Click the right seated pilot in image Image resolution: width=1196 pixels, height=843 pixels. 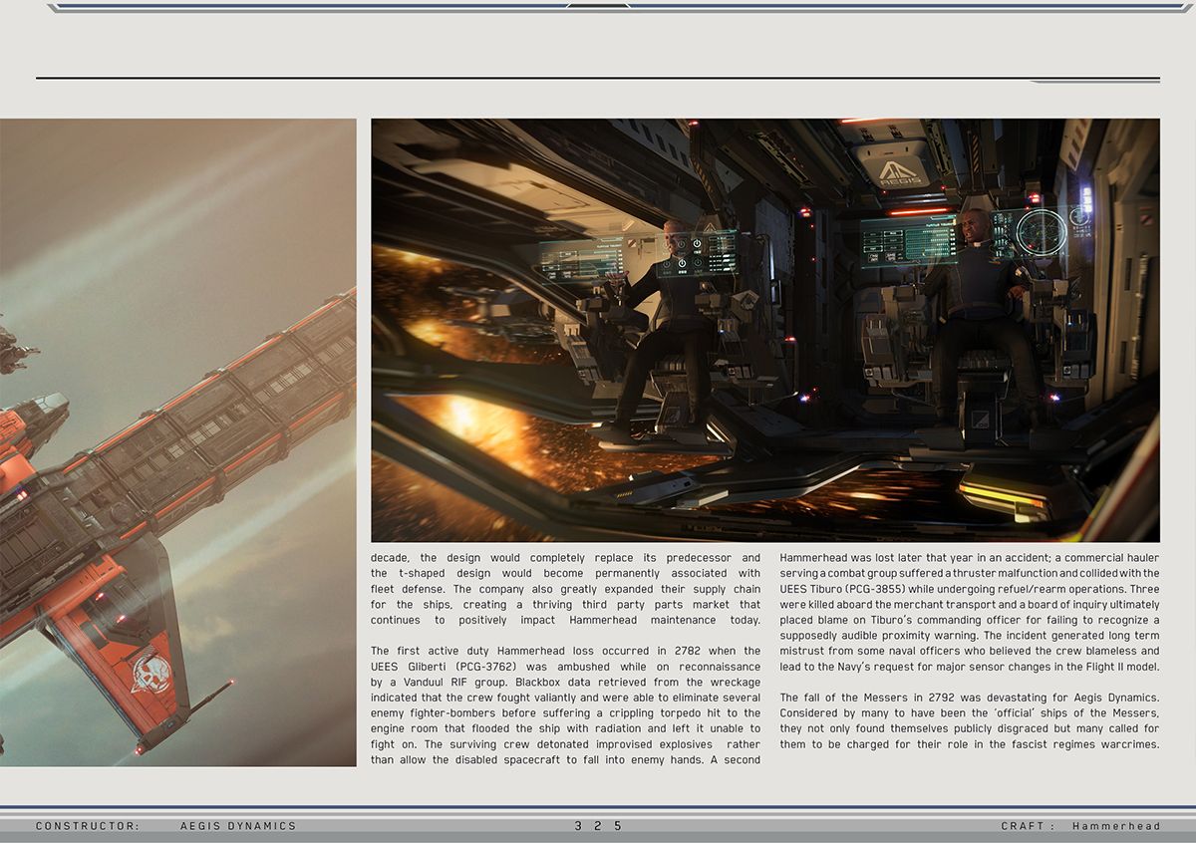point(977,319)
